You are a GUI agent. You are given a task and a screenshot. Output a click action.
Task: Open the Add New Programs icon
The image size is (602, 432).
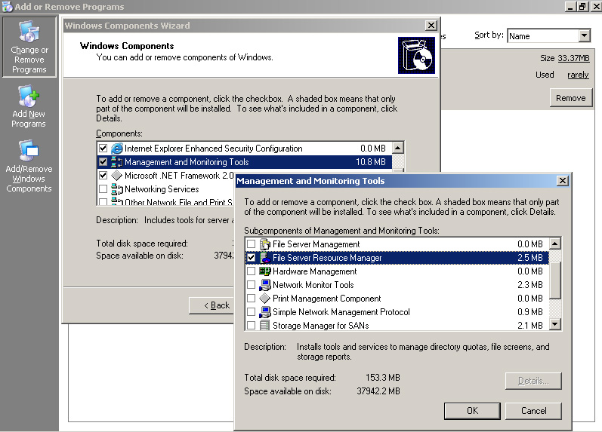[x=29, y=97]
